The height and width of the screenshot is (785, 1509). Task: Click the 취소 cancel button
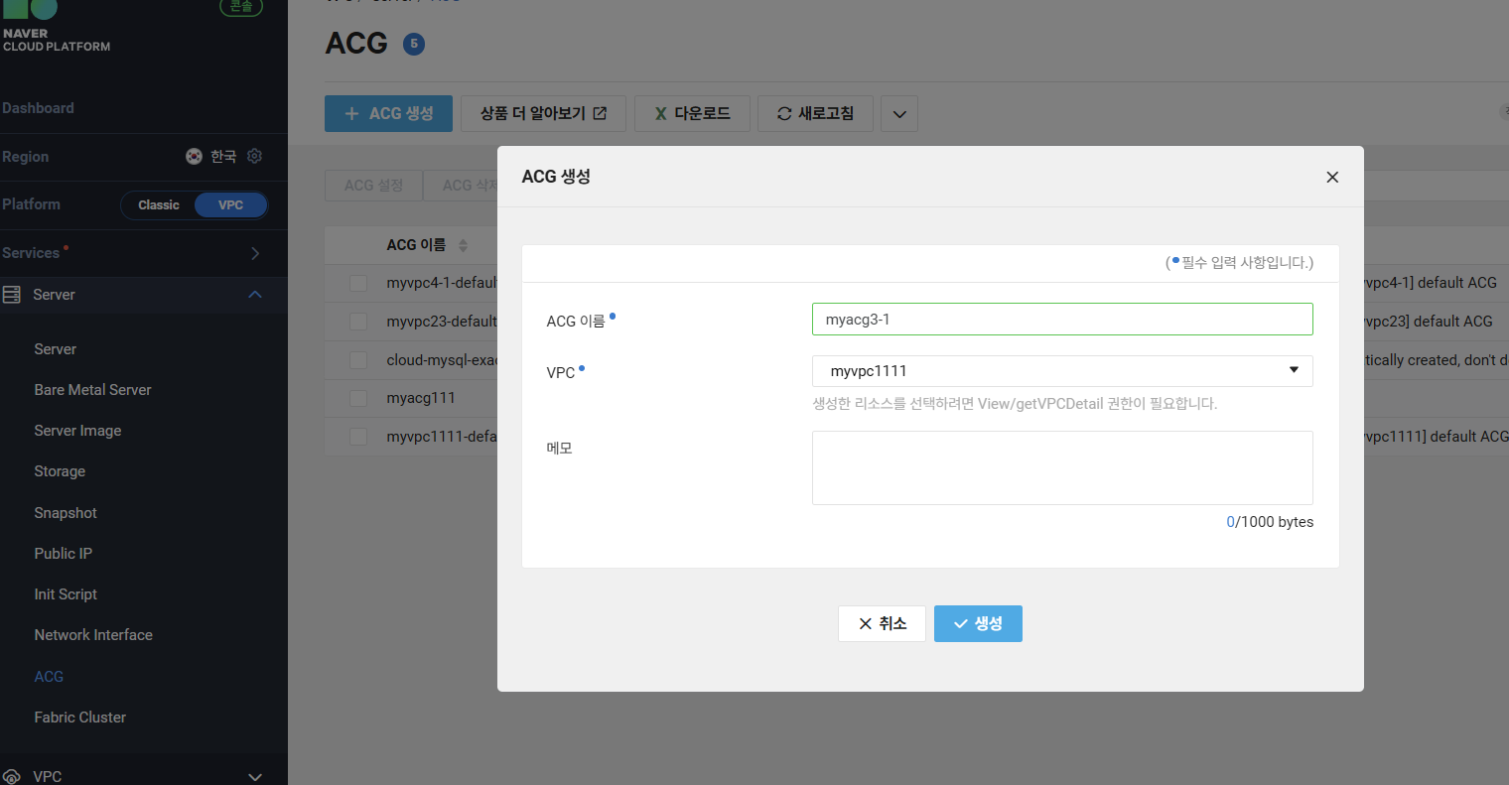tap(882, 623)
